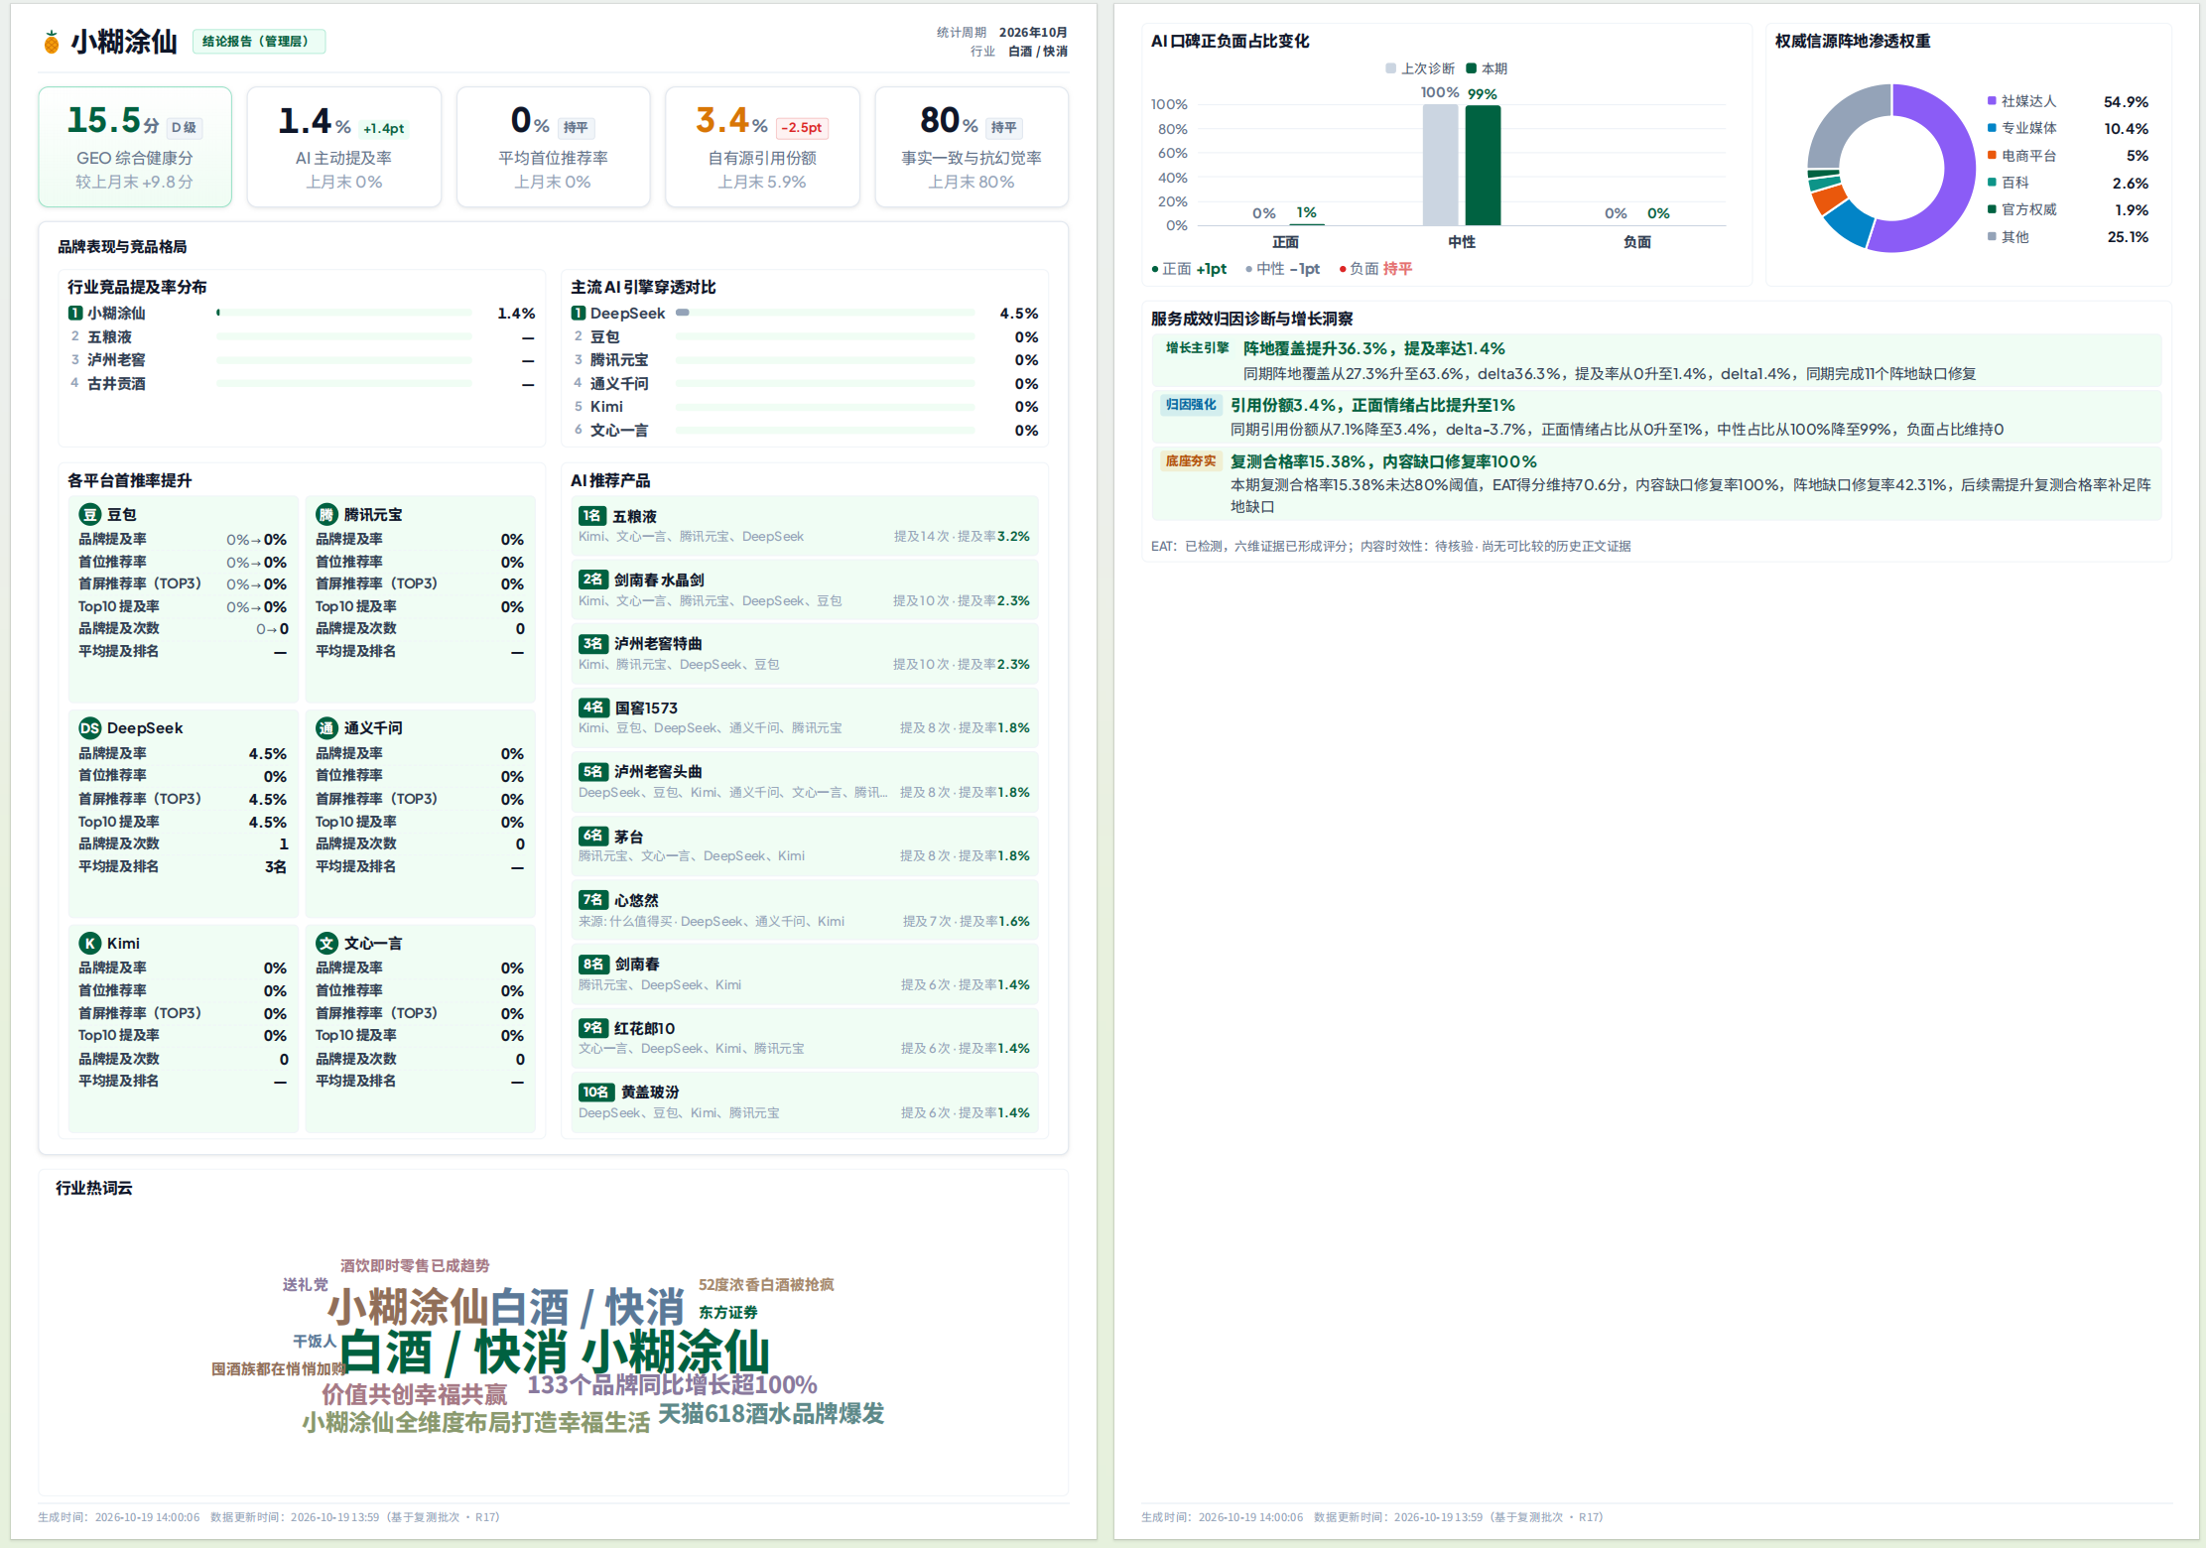Click the 文心一言 platform icon
This screenshot has height=1548, width=2206.
point(326,943)
